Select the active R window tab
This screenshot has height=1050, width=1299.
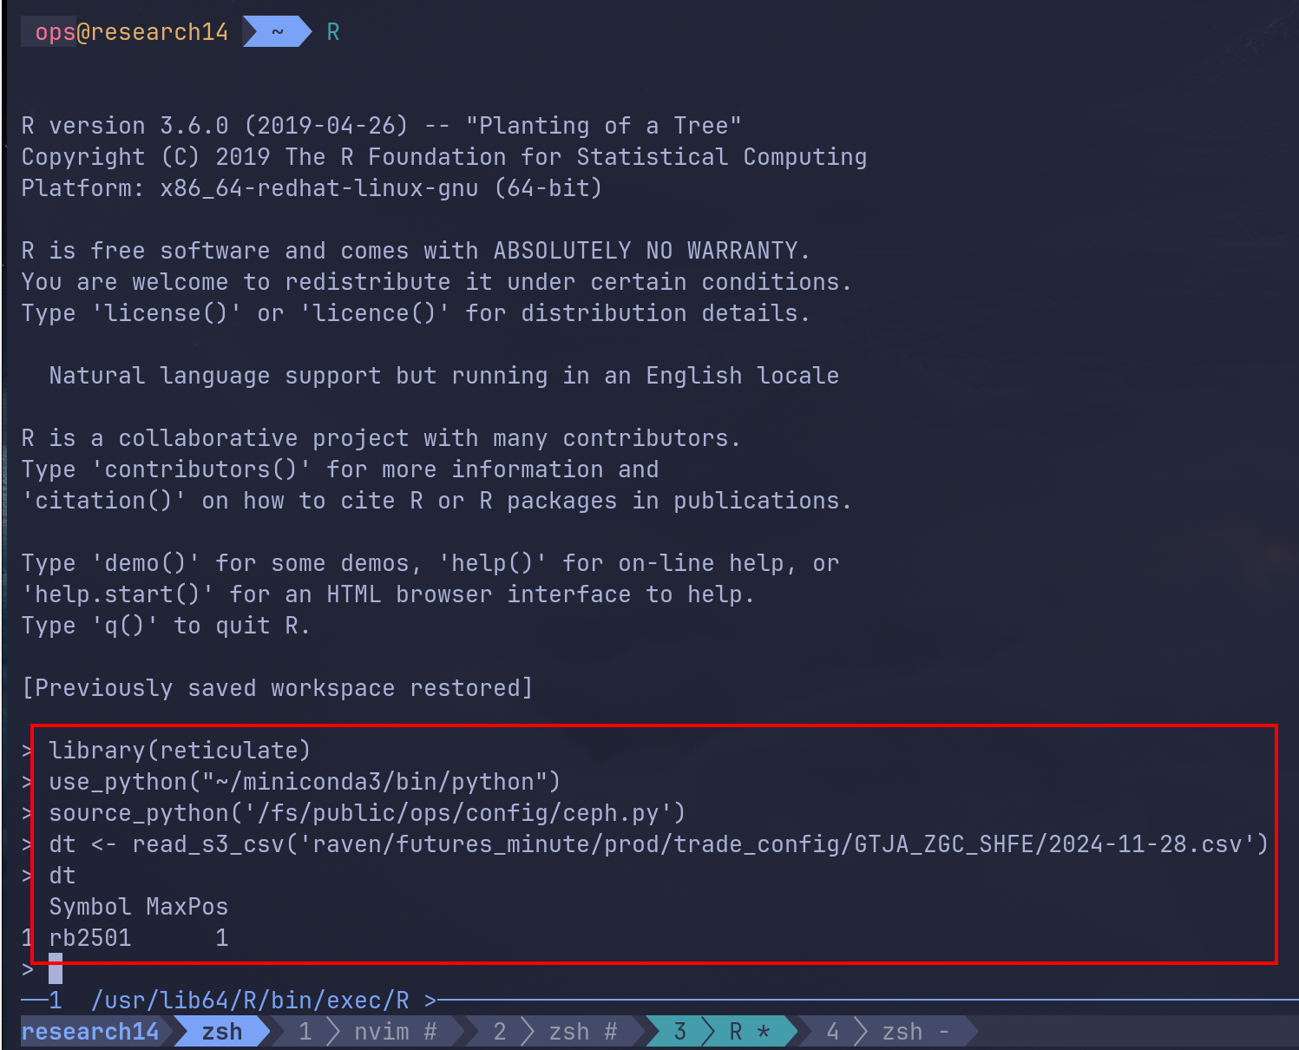click(x=721, y=1032)
